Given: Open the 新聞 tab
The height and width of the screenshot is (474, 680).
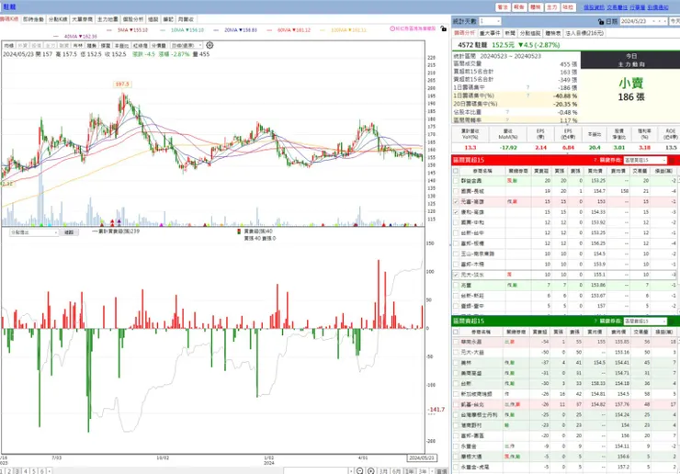Looking at the screenshot, I should [x=510, y=33].
